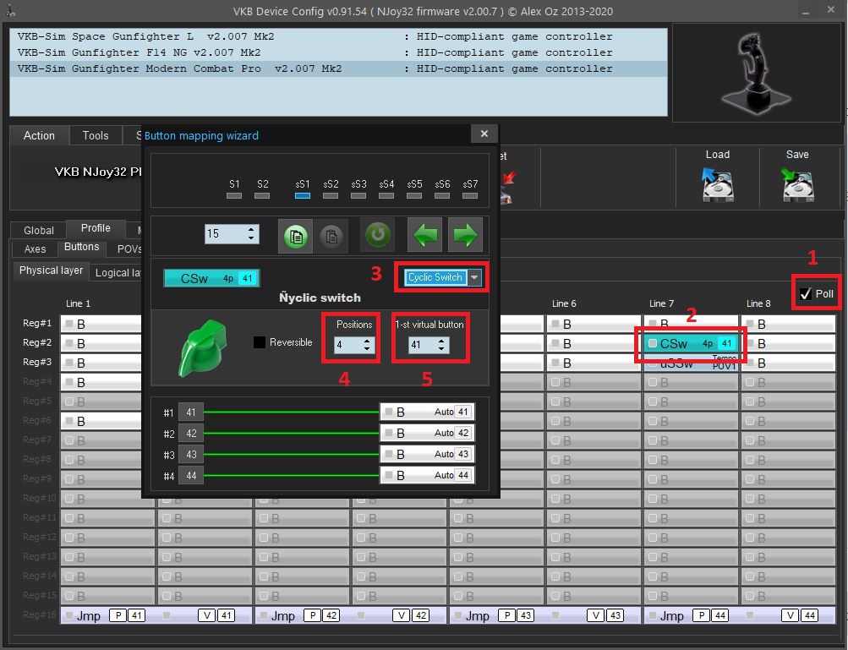
Task: Click the V 42 cell in Reg#16
Action: click(x=400, y=615)
